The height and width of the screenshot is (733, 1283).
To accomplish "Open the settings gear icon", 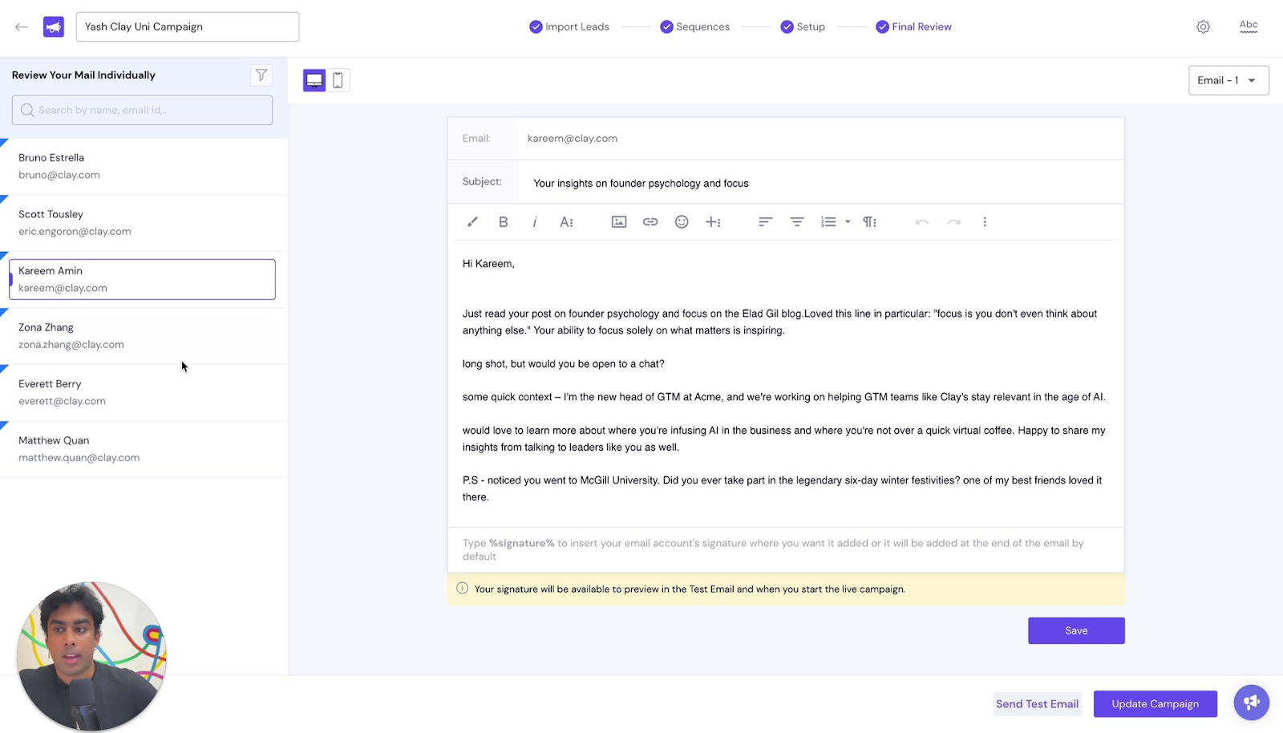I will [x=1203, y=26].
